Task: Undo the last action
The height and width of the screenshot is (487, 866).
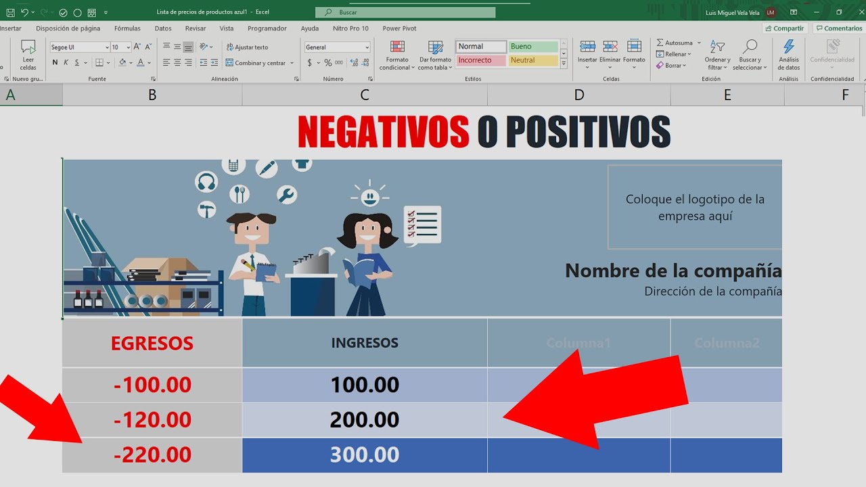Action: [x=24, y=12]
